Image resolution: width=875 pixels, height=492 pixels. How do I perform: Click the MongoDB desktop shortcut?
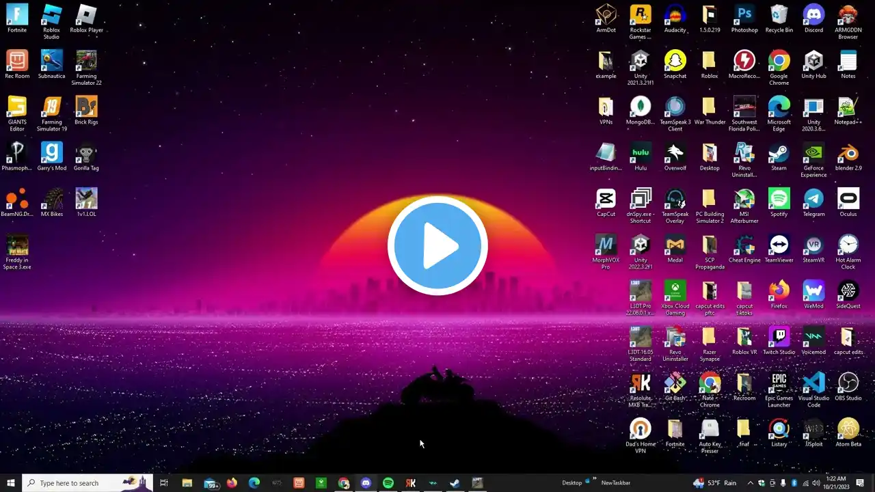coord(641,110)
